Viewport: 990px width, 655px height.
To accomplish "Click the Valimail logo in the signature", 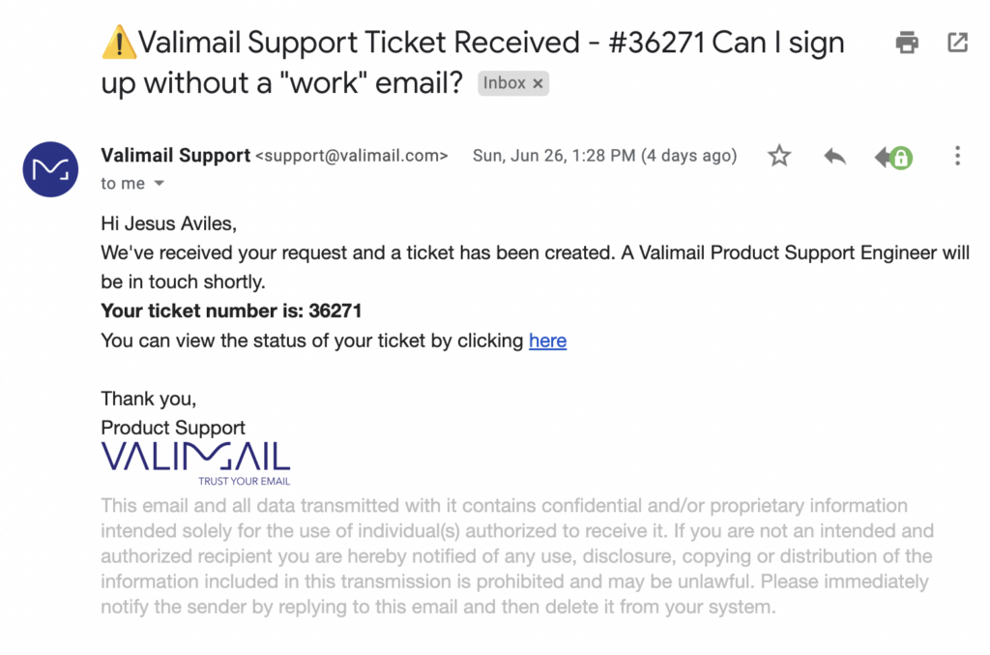I will click(195, 456).
